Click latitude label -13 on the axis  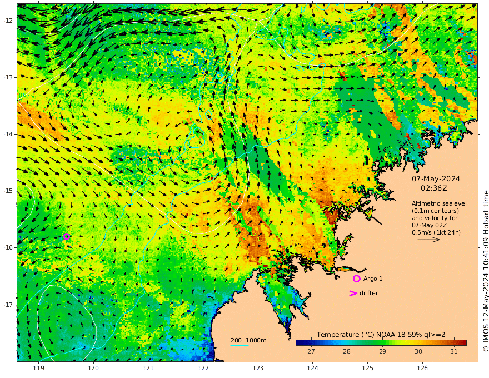click(8, 77)
